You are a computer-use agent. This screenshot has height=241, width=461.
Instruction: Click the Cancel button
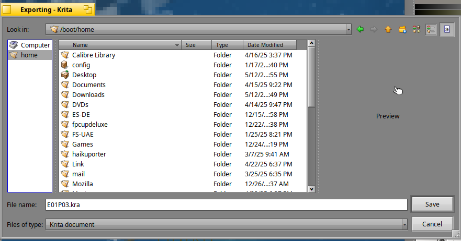(432, 224)
